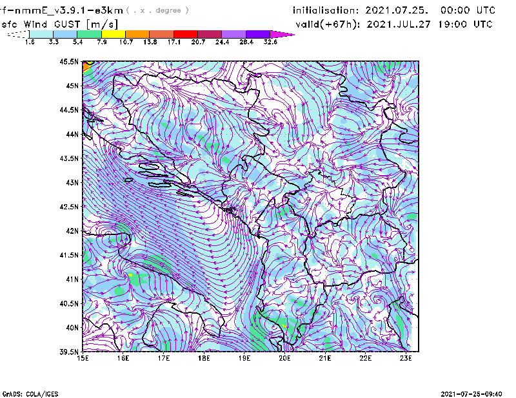Click latitude label '40.5N'

click(x=69, y=303)
